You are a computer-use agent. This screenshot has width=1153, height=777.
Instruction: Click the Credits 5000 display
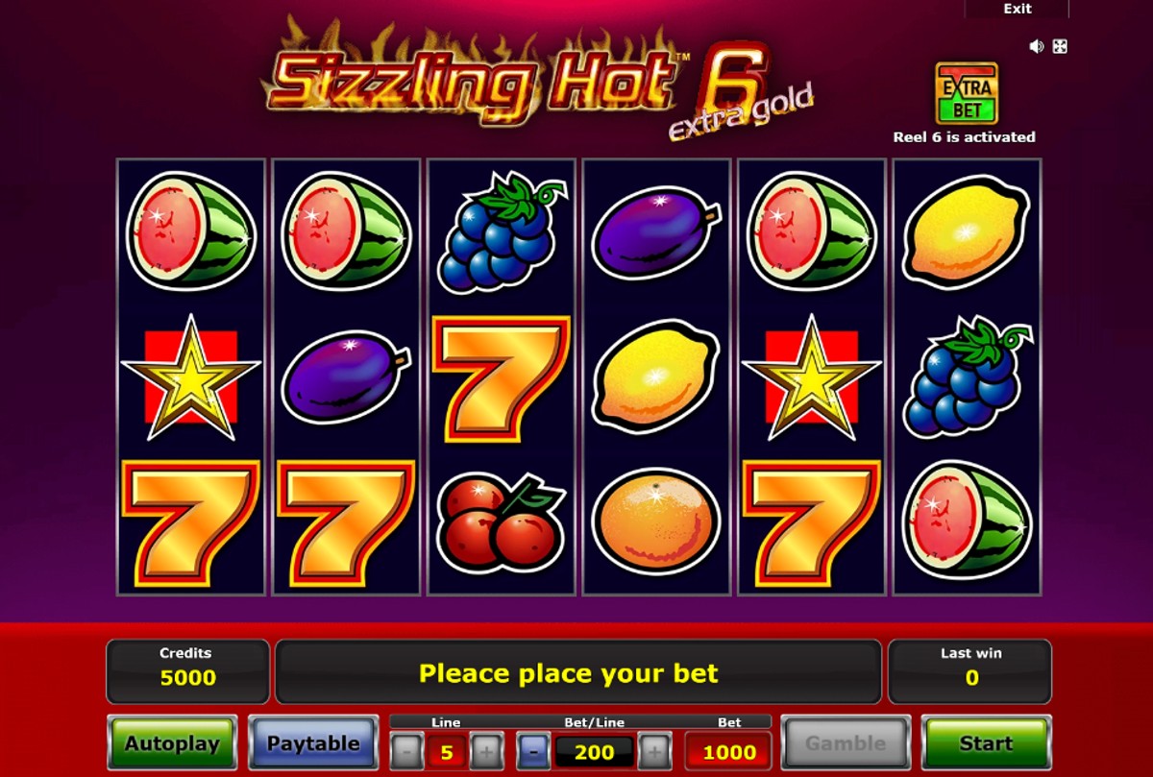(x=188, y=671)
